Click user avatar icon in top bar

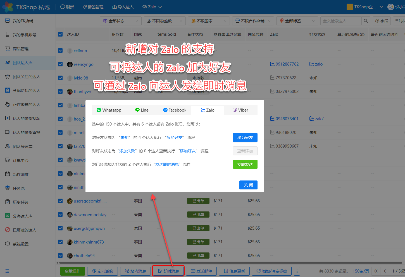(391, 7)
